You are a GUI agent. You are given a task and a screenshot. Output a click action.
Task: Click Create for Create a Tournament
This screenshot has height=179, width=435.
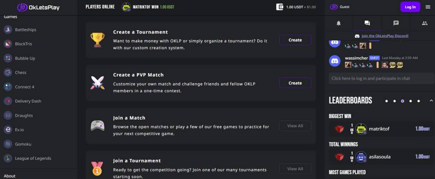point(295,40)
